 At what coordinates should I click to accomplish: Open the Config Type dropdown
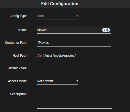(58, 16)
